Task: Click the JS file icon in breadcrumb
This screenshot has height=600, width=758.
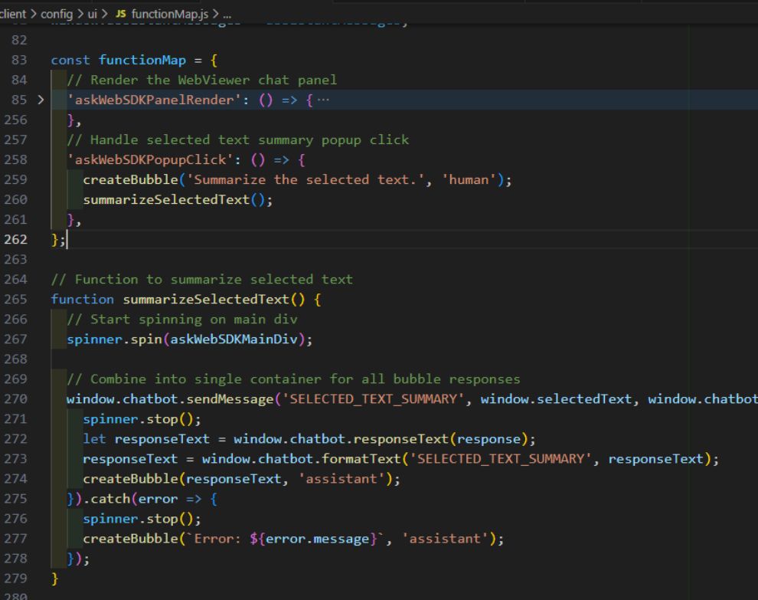Action: tap(121, 14)
